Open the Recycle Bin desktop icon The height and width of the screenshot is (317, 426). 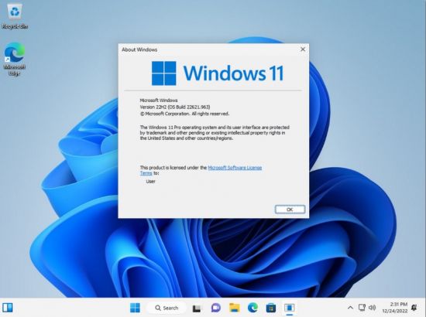point(15,16)
